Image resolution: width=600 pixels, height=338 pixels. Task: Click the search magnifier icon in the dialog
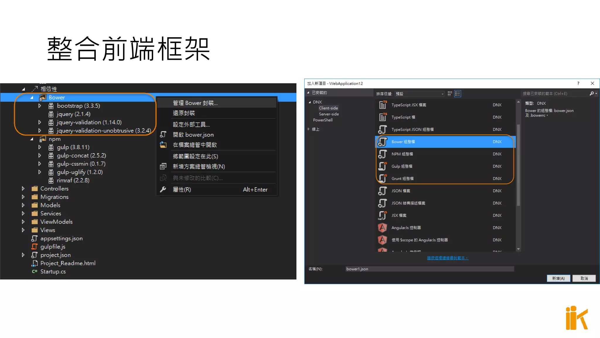pos(592,94)
